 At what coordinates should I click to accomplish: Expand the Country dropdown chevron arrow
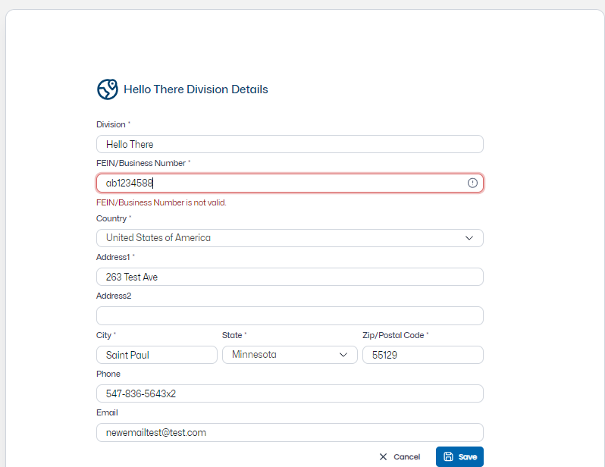click(469, 238)
